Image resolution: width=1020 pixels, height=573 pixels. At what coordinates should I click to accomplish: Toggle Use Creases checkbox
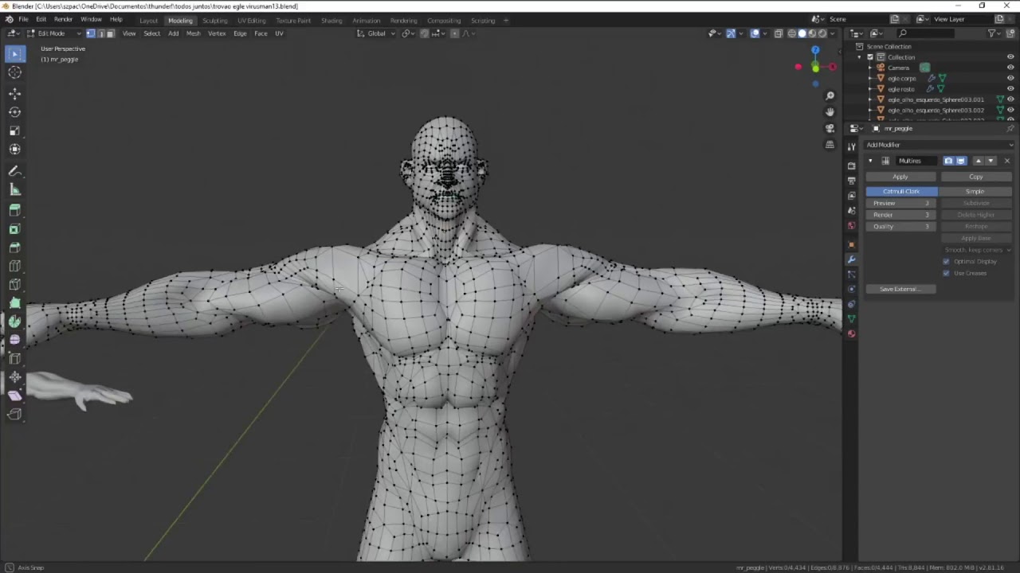coord(946,273)
